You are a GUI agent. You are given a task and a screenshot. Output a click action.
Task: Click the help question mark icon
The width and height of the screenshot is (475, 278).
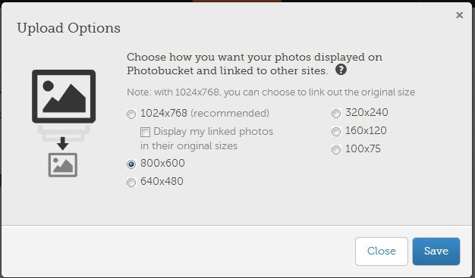[341, 70]
